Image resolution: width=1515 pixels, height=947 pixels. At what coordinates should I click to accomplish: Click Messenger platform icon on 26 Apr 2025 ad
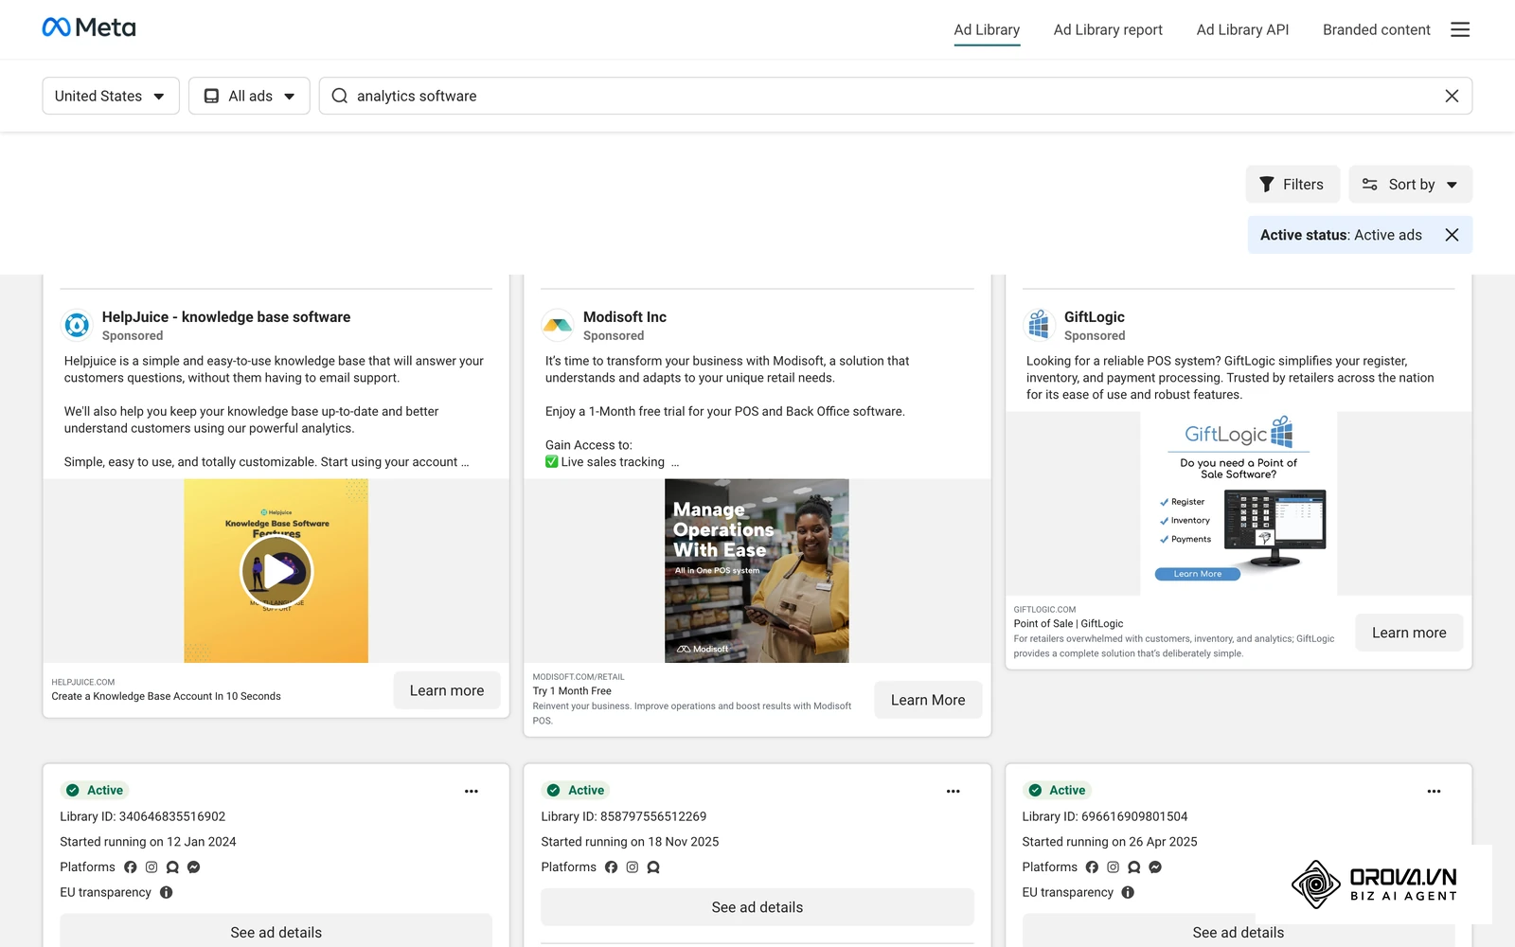click(x=1155, y=867)
